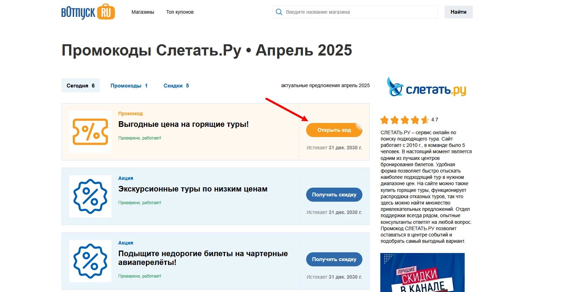Screen dimensions: 574x292
Task: Click the Промокод label on first offer
Action: [130, 113]
